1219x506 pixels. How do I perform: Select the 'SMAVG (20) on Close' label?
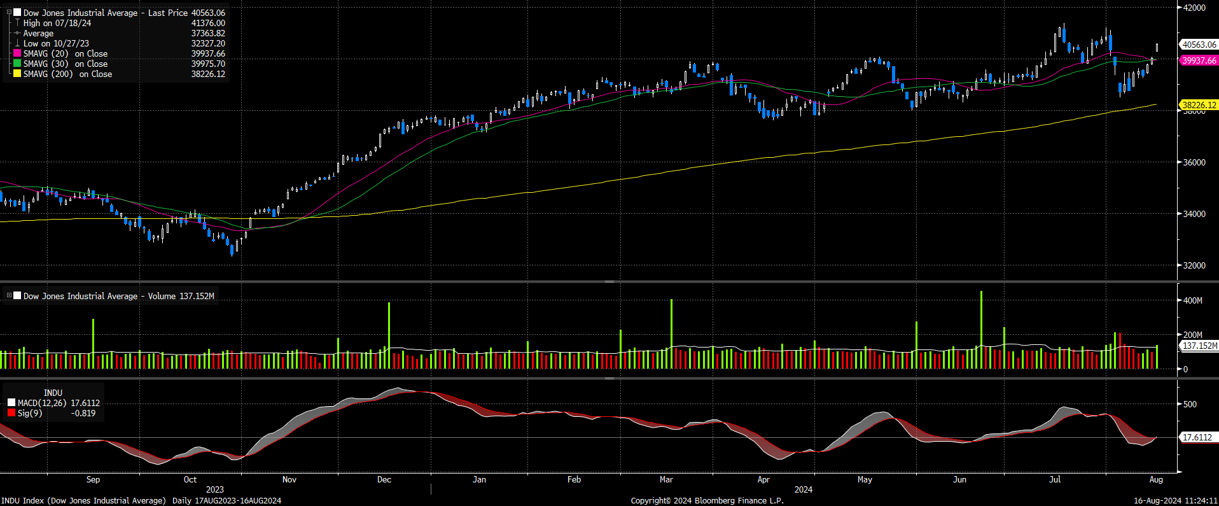pos(66,53)
